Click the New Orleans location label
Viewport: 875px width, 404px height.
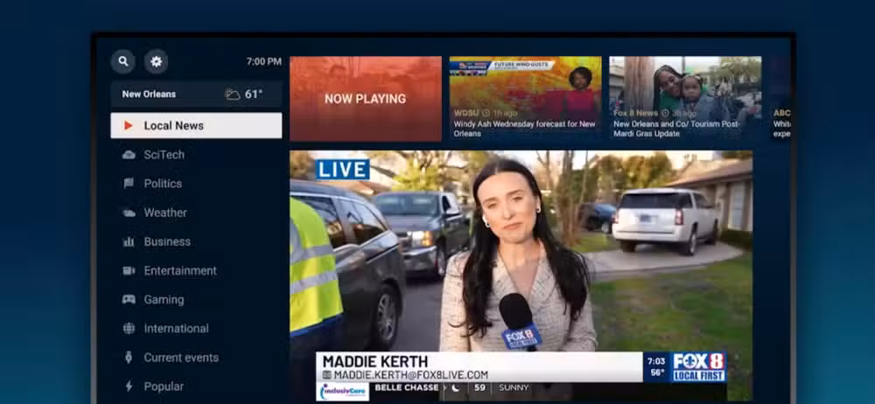tap(149, 94)
